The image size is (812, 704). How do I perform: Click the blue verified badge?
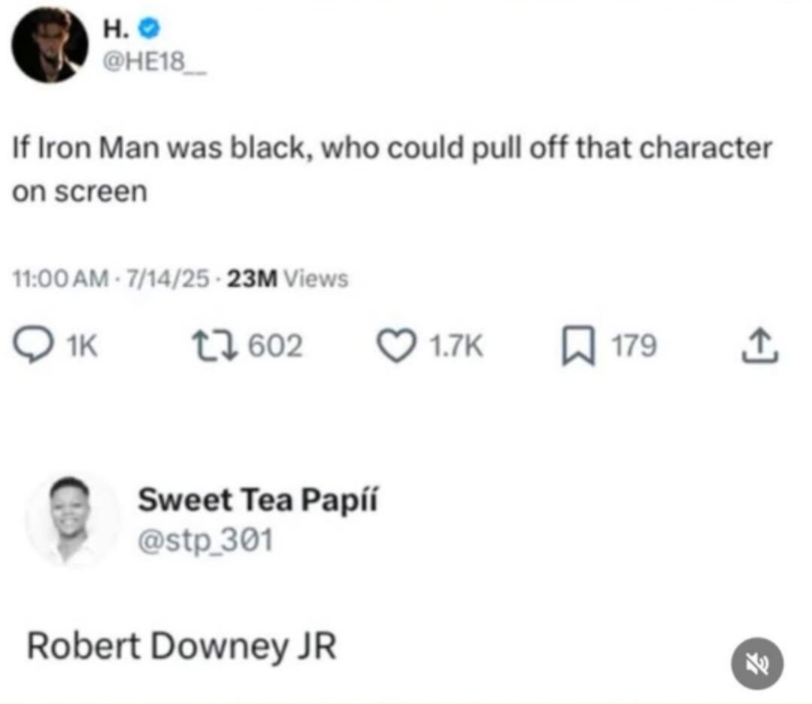coord(150,28)
